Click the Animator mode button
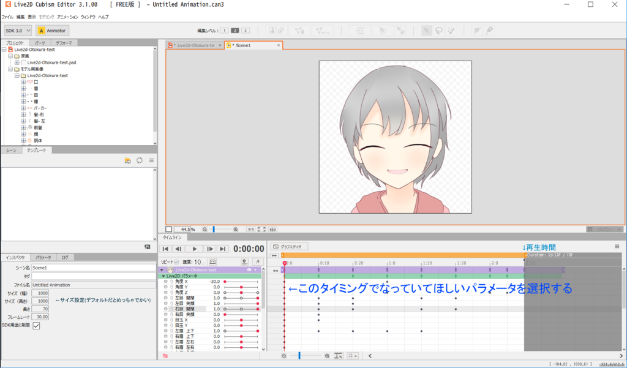Image resolution: width=627 pixels, height=368 pixels. (x=53, y=31)
